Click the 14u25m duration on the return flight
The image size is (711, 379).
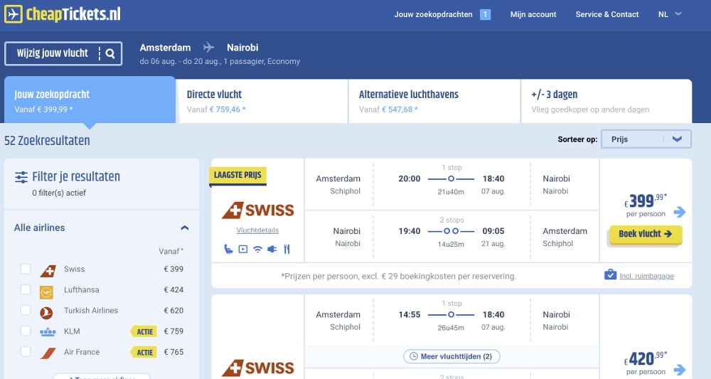point(451,245)
